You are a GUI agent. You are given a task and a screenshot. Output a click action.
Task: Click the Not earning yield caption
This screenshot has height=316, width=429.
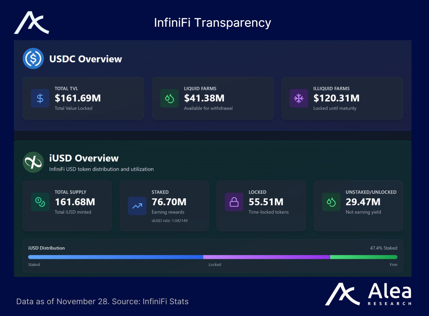[363, 212]
